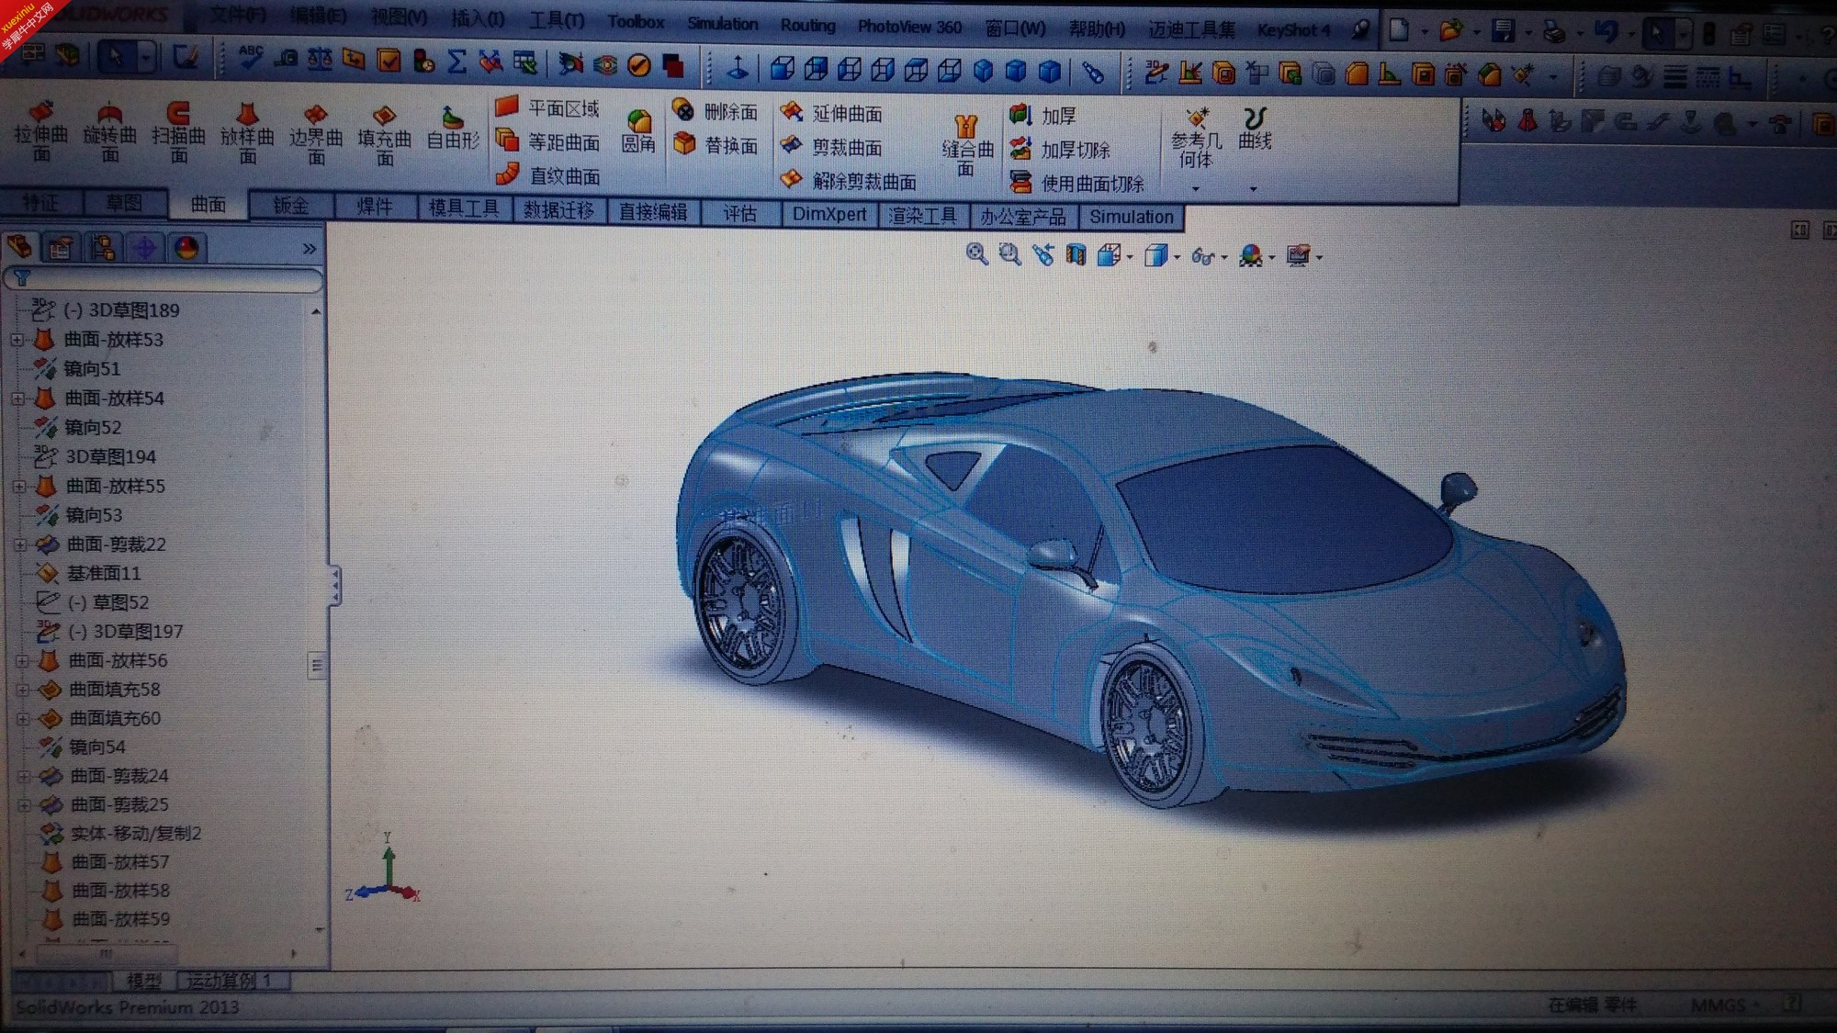Viewport: 1837px width, 1033px height.
Task: Click the panel collapse handle on splitter
Action: pos(334,585)
